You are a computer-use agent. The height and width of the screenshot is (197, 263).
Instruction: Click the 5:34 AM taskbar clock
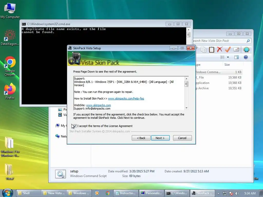click(250, 193)
